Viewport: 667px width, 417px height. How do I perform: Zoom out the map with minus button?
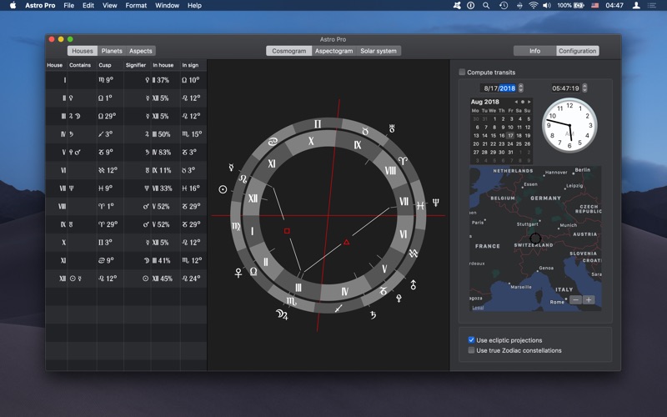(575, 299)
